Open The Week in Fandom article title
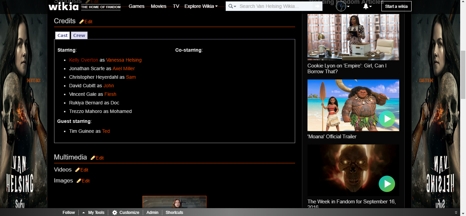 (351, 204)
